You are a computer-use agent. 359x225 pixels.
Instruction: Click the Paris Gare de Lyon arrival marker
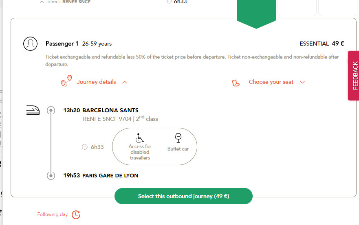[51, 176]
